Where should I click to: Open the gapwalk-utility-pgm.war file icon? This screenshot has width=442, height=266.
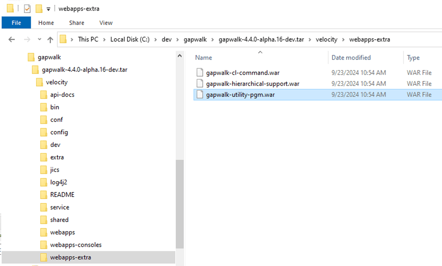tap(199, 95)
